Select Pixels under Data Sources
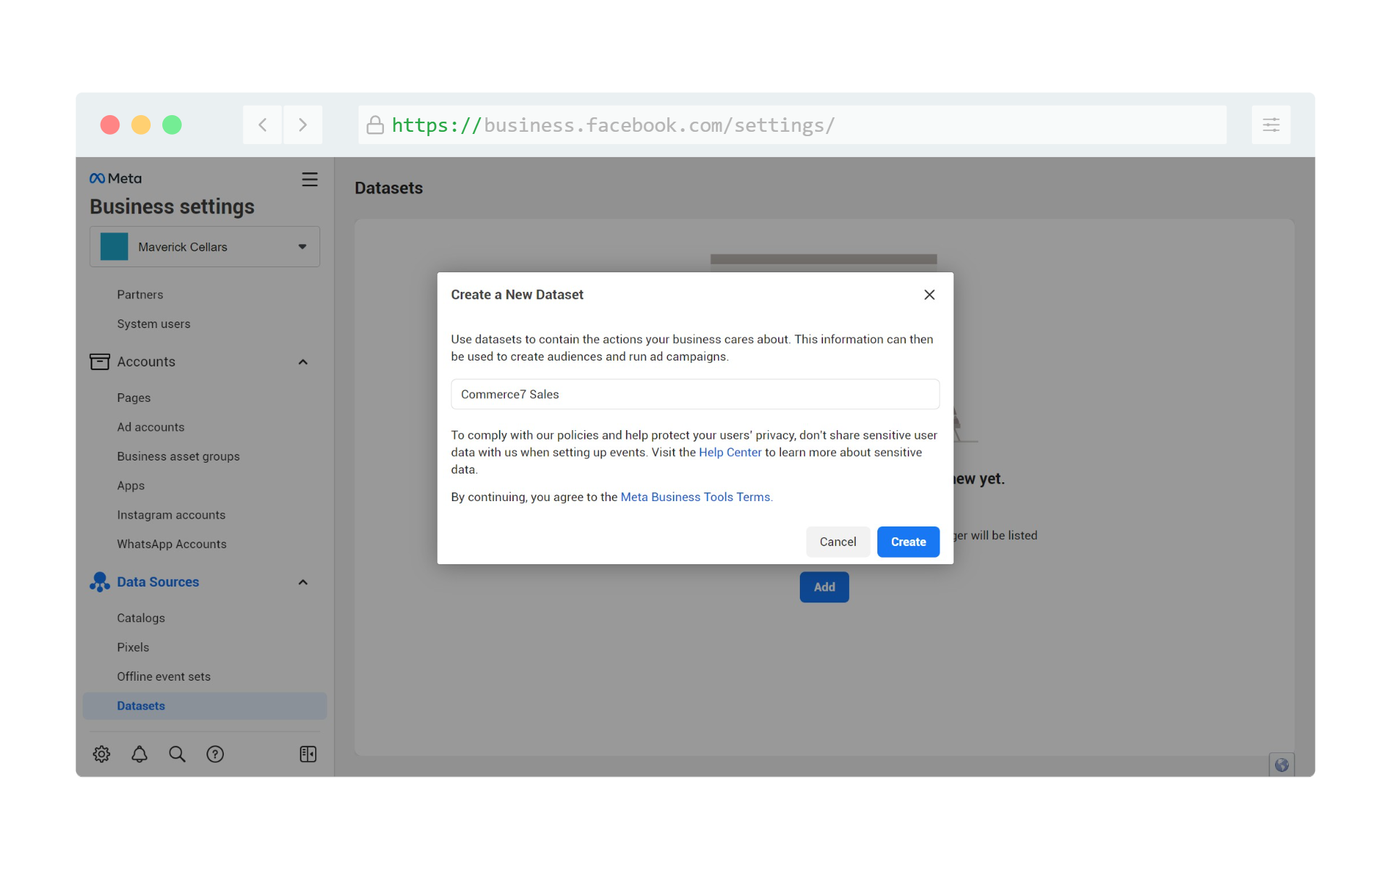Viewport: 1391px width, 869px height. (133, 647)
